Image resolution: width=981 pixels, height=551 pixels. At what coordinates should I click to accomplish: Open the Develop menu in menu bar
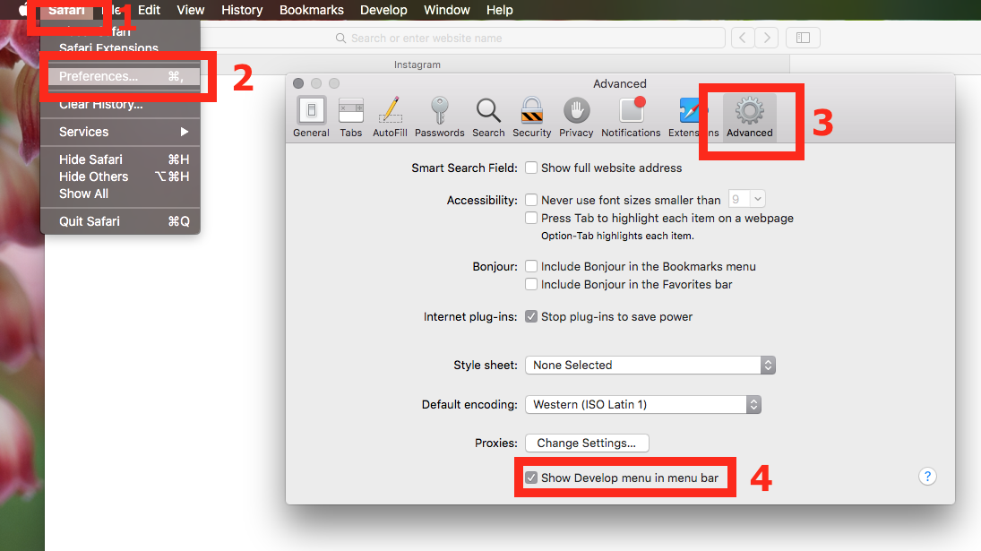pos(383,10)
